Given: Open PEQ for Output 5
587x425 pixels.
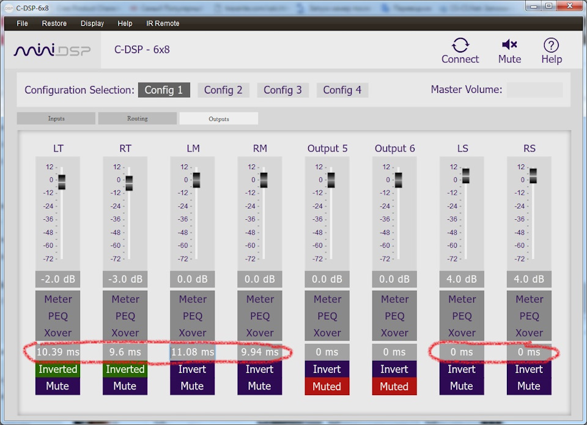Looking at the screenshot, I should [x=327, y=316].
